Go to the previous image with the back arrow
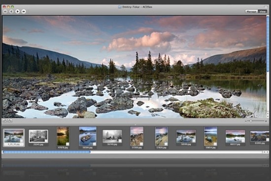The height and width of the screenshot is (181, 271). pos(11,11)
